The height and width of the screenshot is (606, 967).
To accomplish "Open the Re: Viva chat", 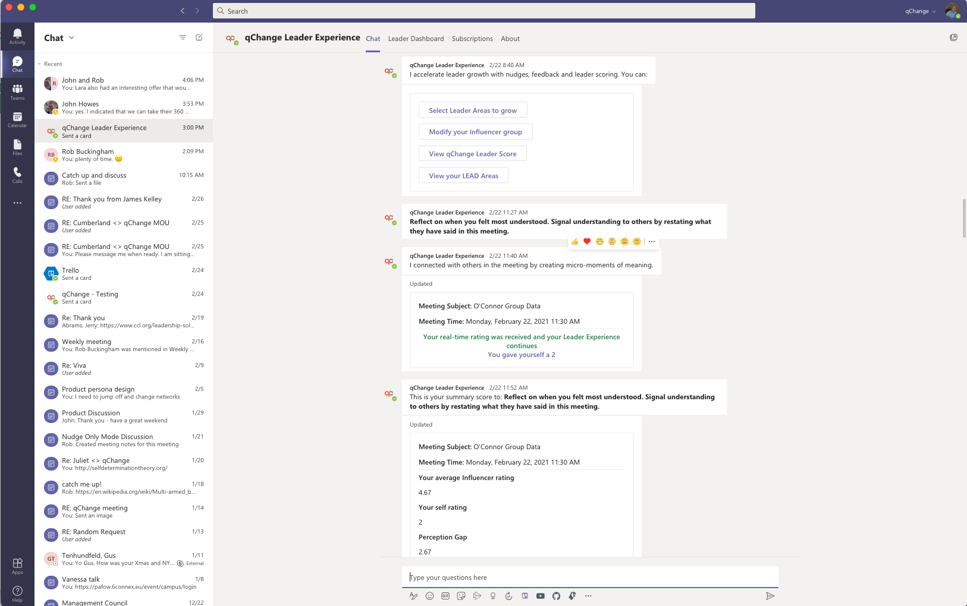I will tap(124, 368).
